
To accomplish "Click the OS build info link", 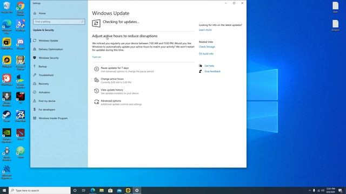I will pos(206,54).
